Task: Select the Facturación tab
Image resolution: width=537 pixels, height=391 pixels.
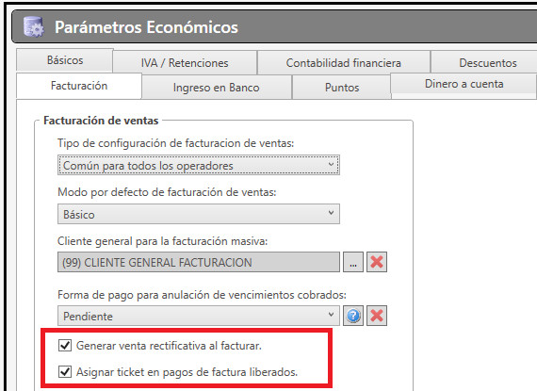Action: tap(79, 86)
